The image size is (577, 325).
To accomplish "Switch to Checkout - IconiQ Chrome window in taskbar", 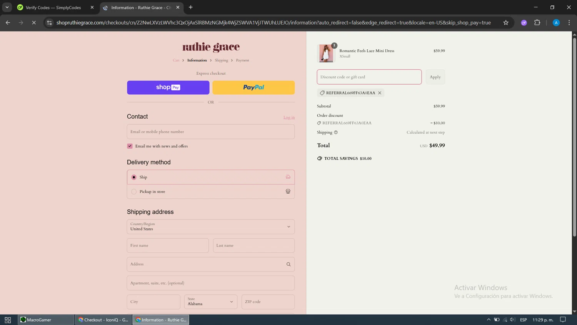I will (x=103, y=320).
